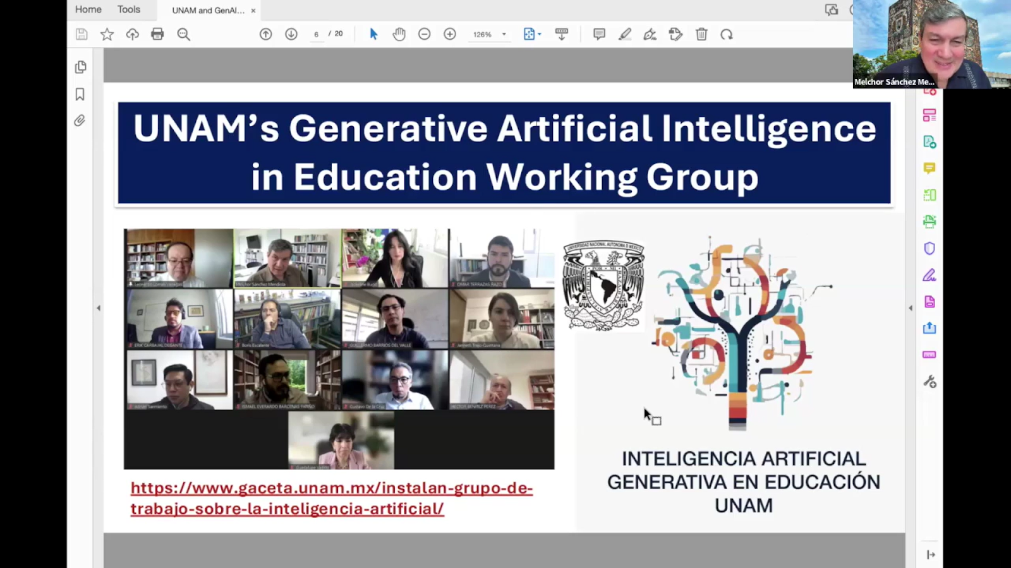The image size is (1011, 568).
Task: Click the Save file icon
Action: 82,34
